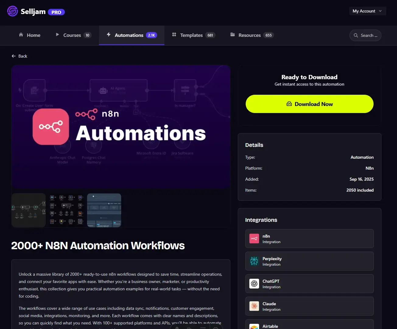Click the Download Now button
The height and width of the screenshot is (329, 397).
click(310, 104)
